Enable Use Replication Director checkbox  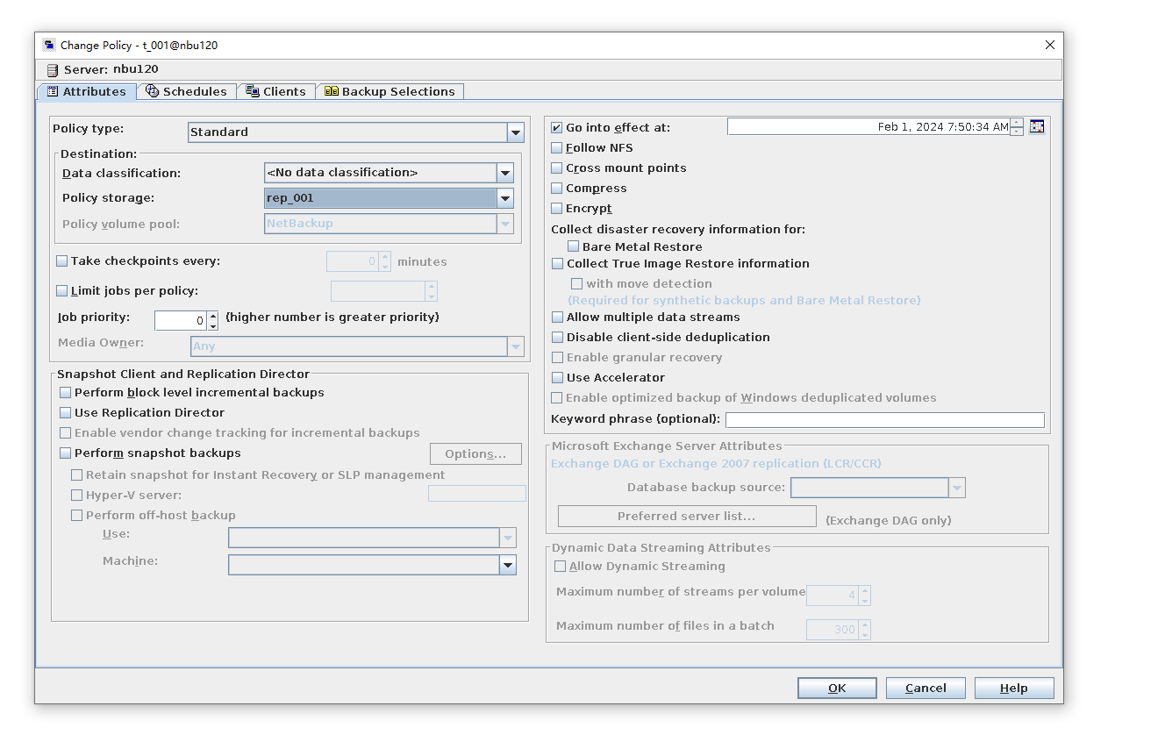(x=66, y=413)
